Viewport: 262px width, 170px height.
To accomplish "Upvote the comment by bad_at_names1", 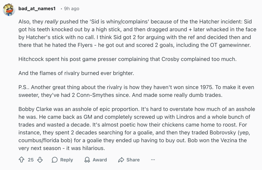I will pos(21,160).
